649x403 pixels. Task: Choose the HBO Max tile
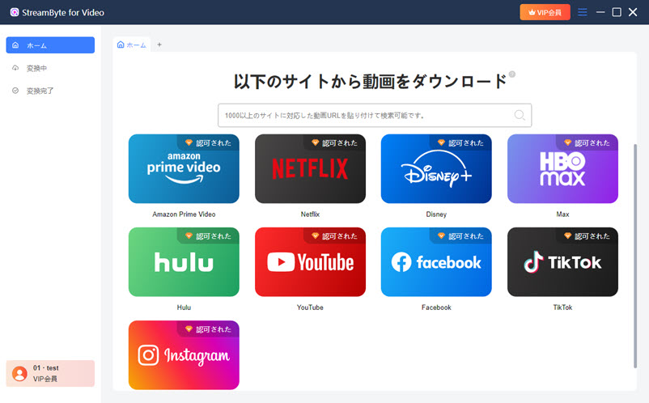(x=562, y=168)
